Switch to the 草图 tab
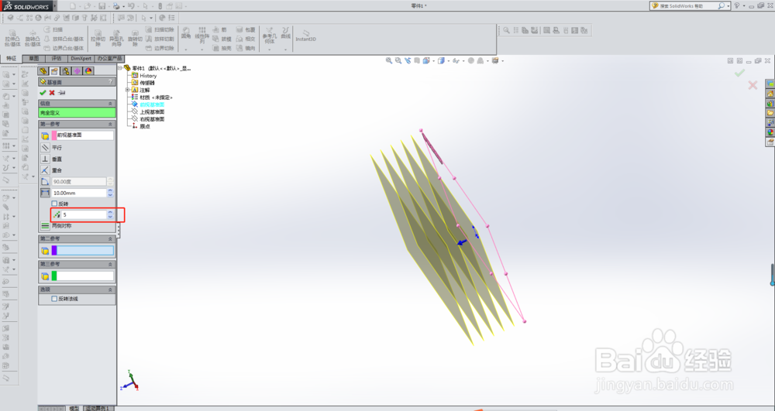 (33, 59)
